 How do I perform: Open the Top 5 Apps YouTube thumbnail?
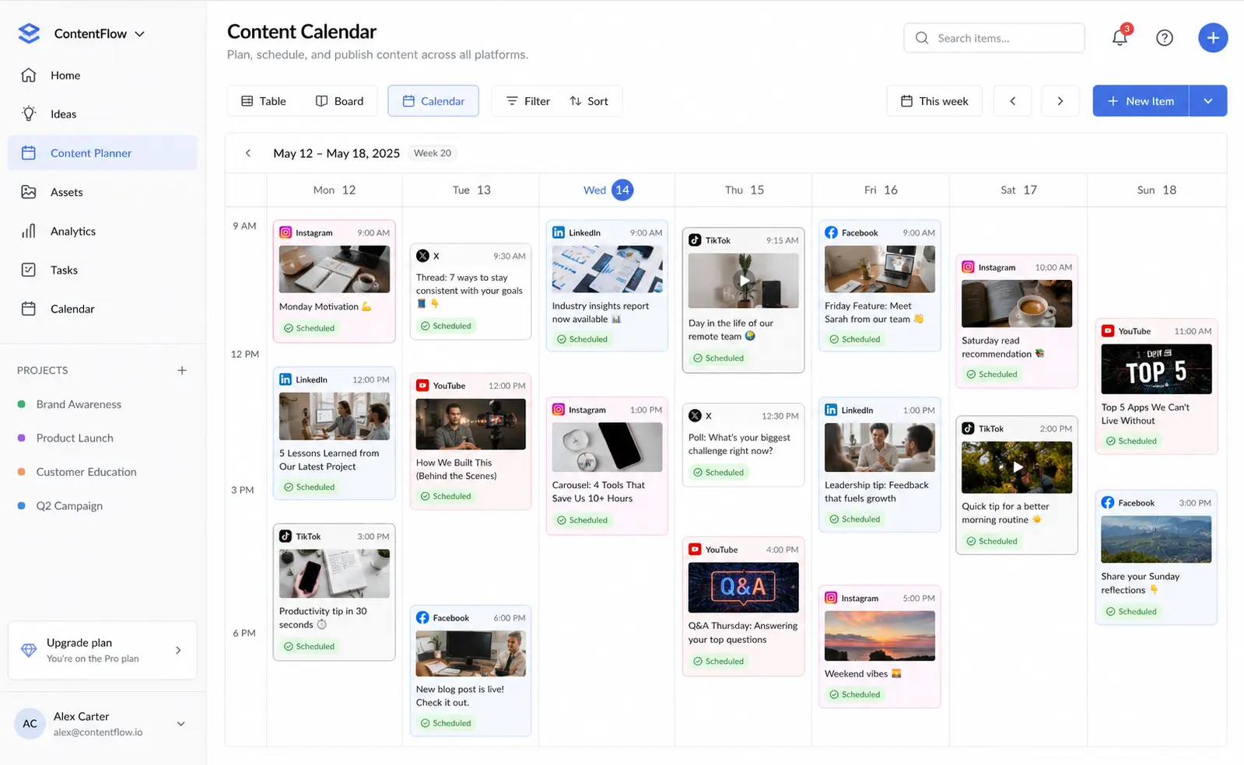tap(1156, 369)
